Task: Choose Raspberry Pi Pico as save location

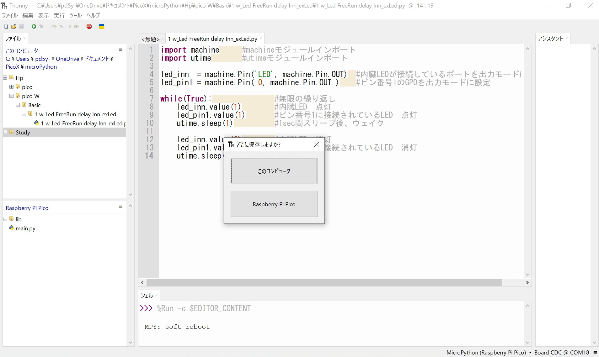Action: coord(274,204)
